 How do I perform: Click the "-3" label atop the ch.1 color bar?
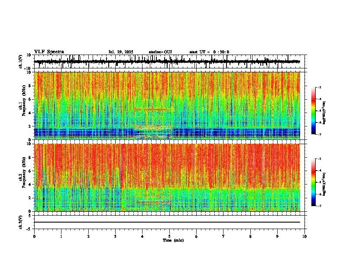(319, 87)
